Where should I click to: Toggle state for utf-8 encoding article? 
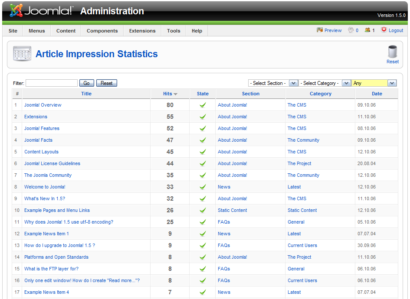[x=203, y=222]
